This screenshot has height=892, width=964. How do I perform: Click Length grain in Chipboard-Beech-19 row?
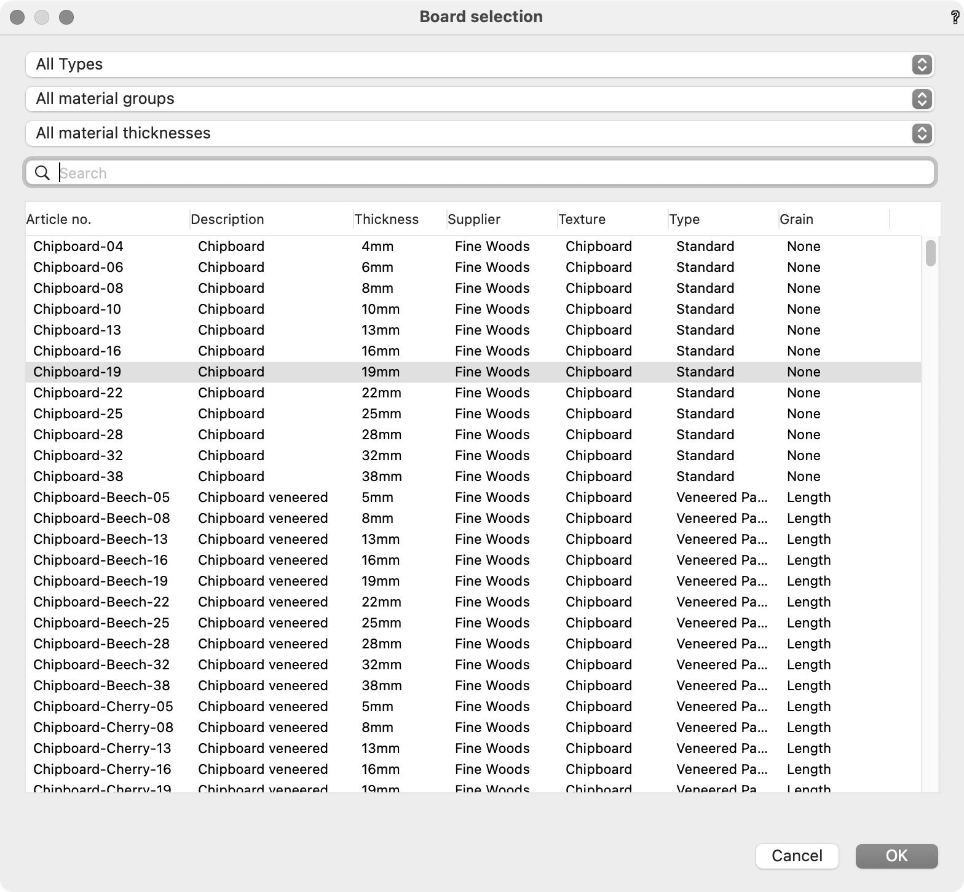[x=809, y=581]
